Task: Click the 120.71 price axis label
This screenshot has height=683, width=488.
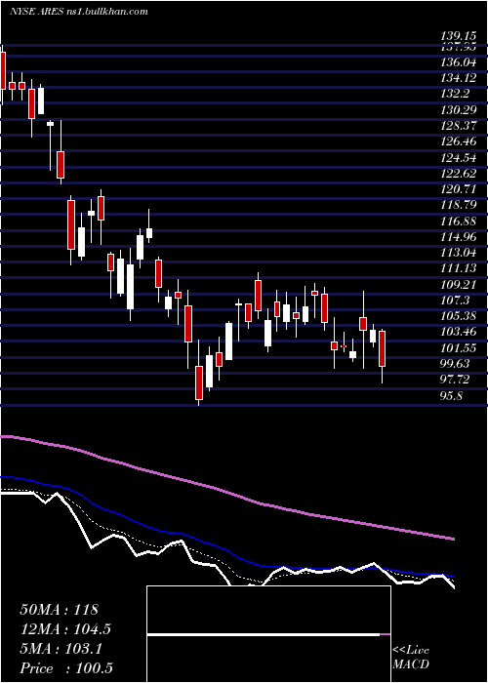Action: pos(458,189)
